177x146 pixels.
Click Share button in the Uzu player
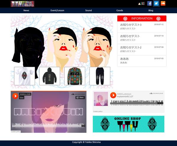(80, 97)
